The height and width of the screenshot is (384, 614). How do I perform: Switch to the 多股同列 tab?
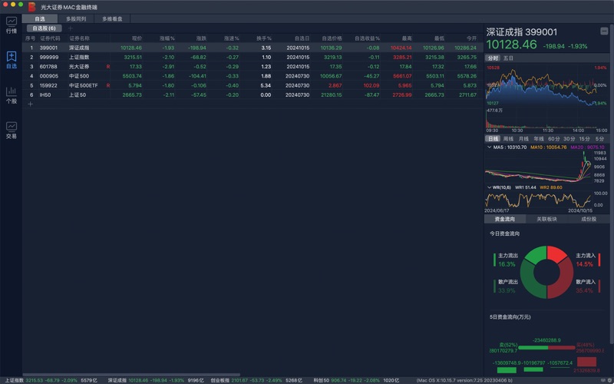point(76,18)
